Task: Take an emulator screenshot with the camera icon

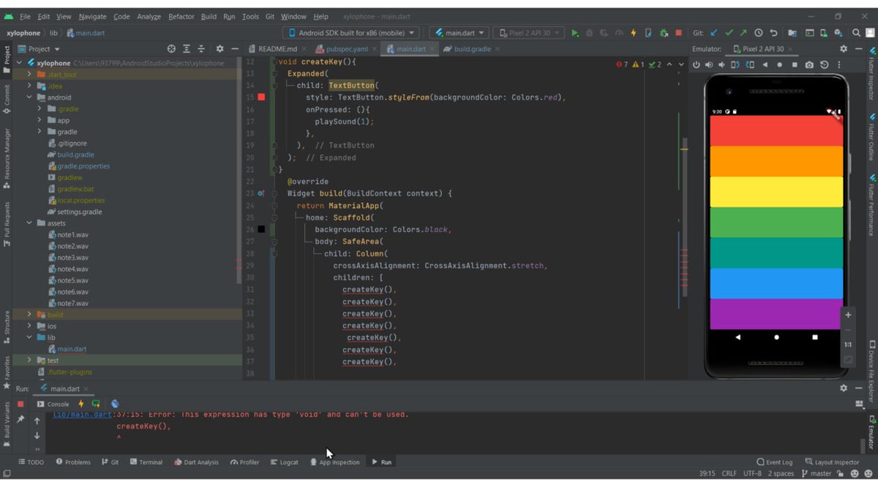Action: point(809,64)
